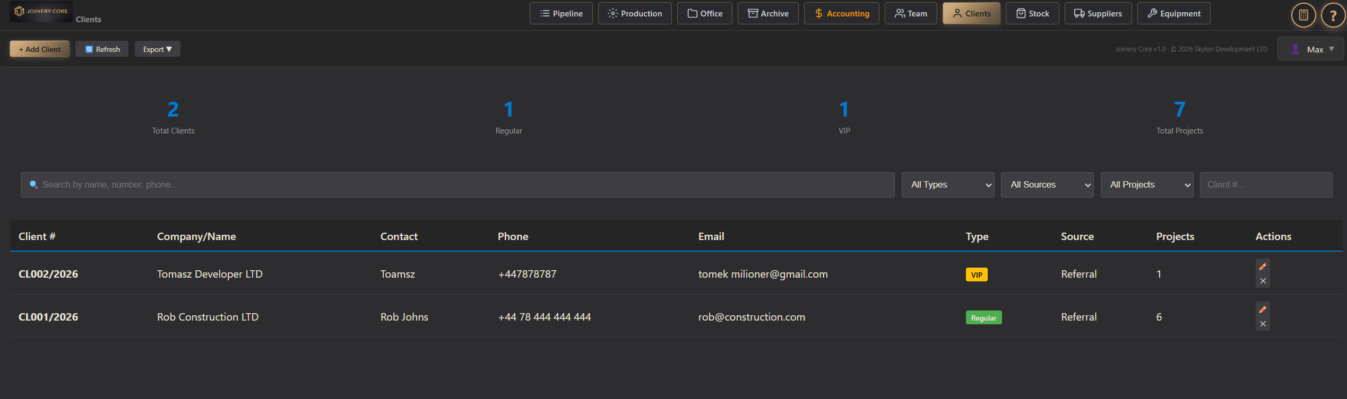This screenshot has width=1347, height=399.
Task: Open the help question mark button
Action: 1333,15
